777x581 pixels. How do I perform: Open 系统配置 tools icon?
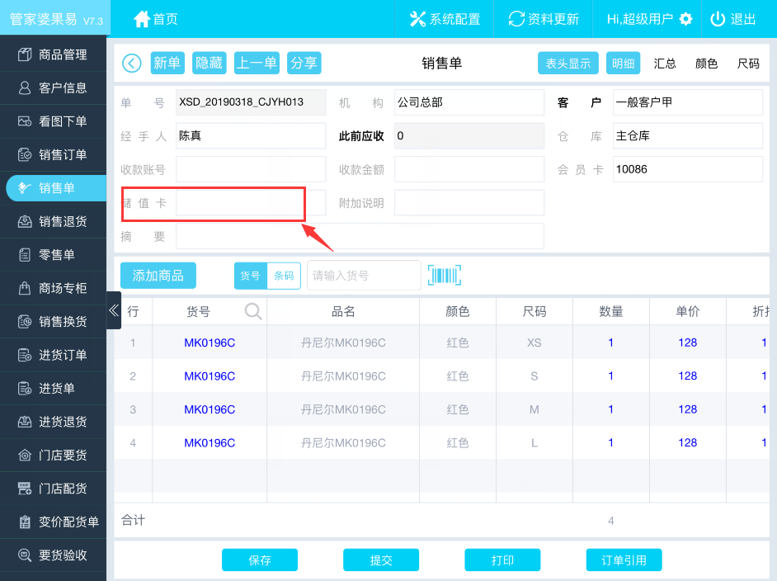417,19
